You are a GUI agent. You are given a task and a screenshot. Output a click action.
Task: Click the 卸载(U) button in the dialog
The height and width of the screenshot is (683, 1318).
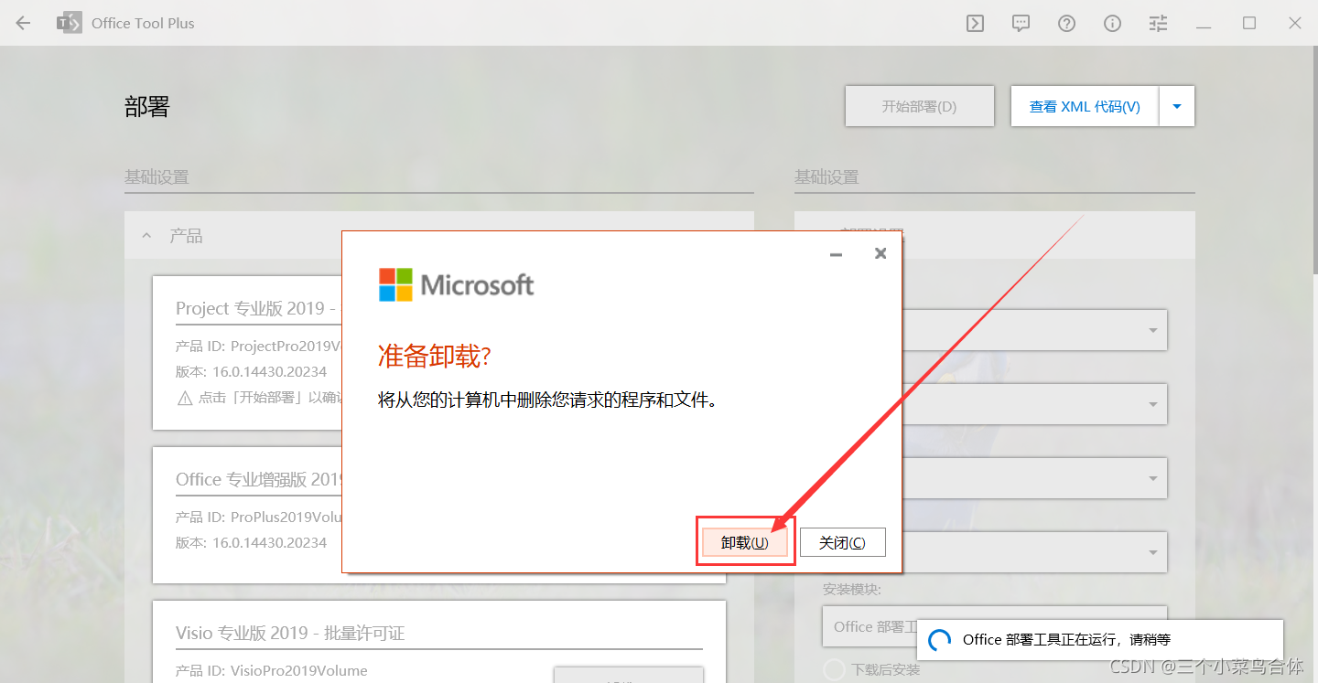tap(745, 541)
